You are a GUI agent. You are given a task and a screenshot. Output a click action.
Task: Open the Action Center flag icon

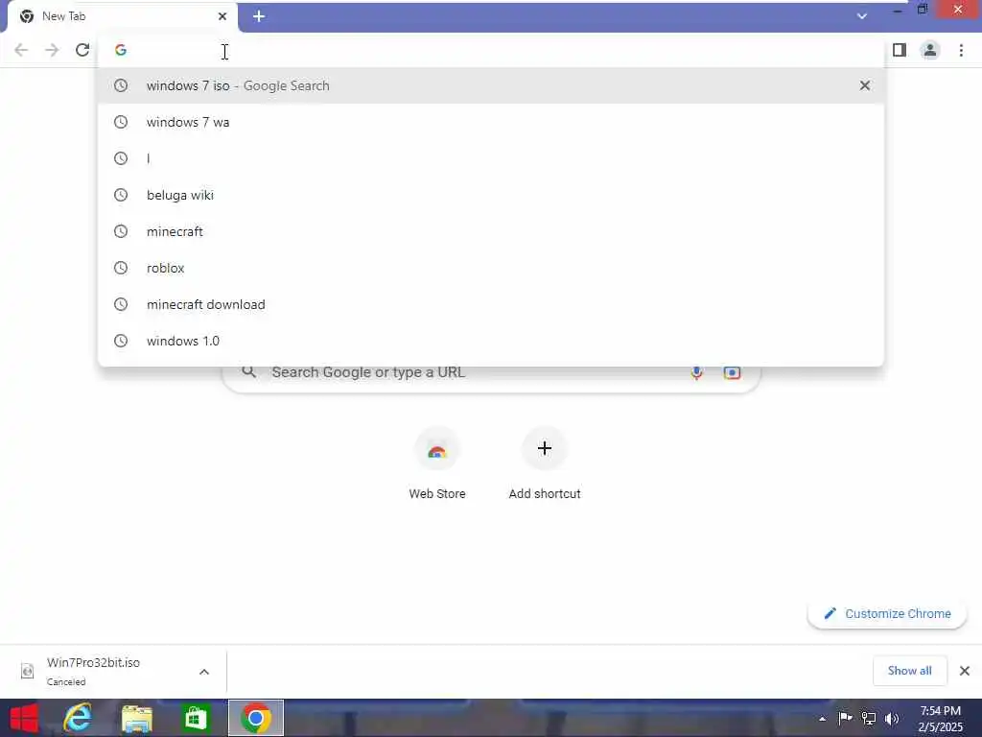coord(845,718)
